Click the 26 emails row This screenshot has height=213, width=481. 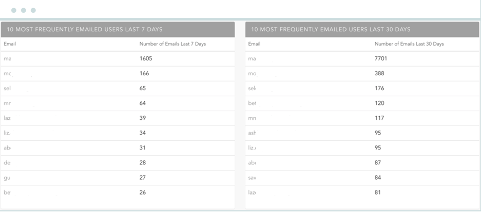pos(118,193)
